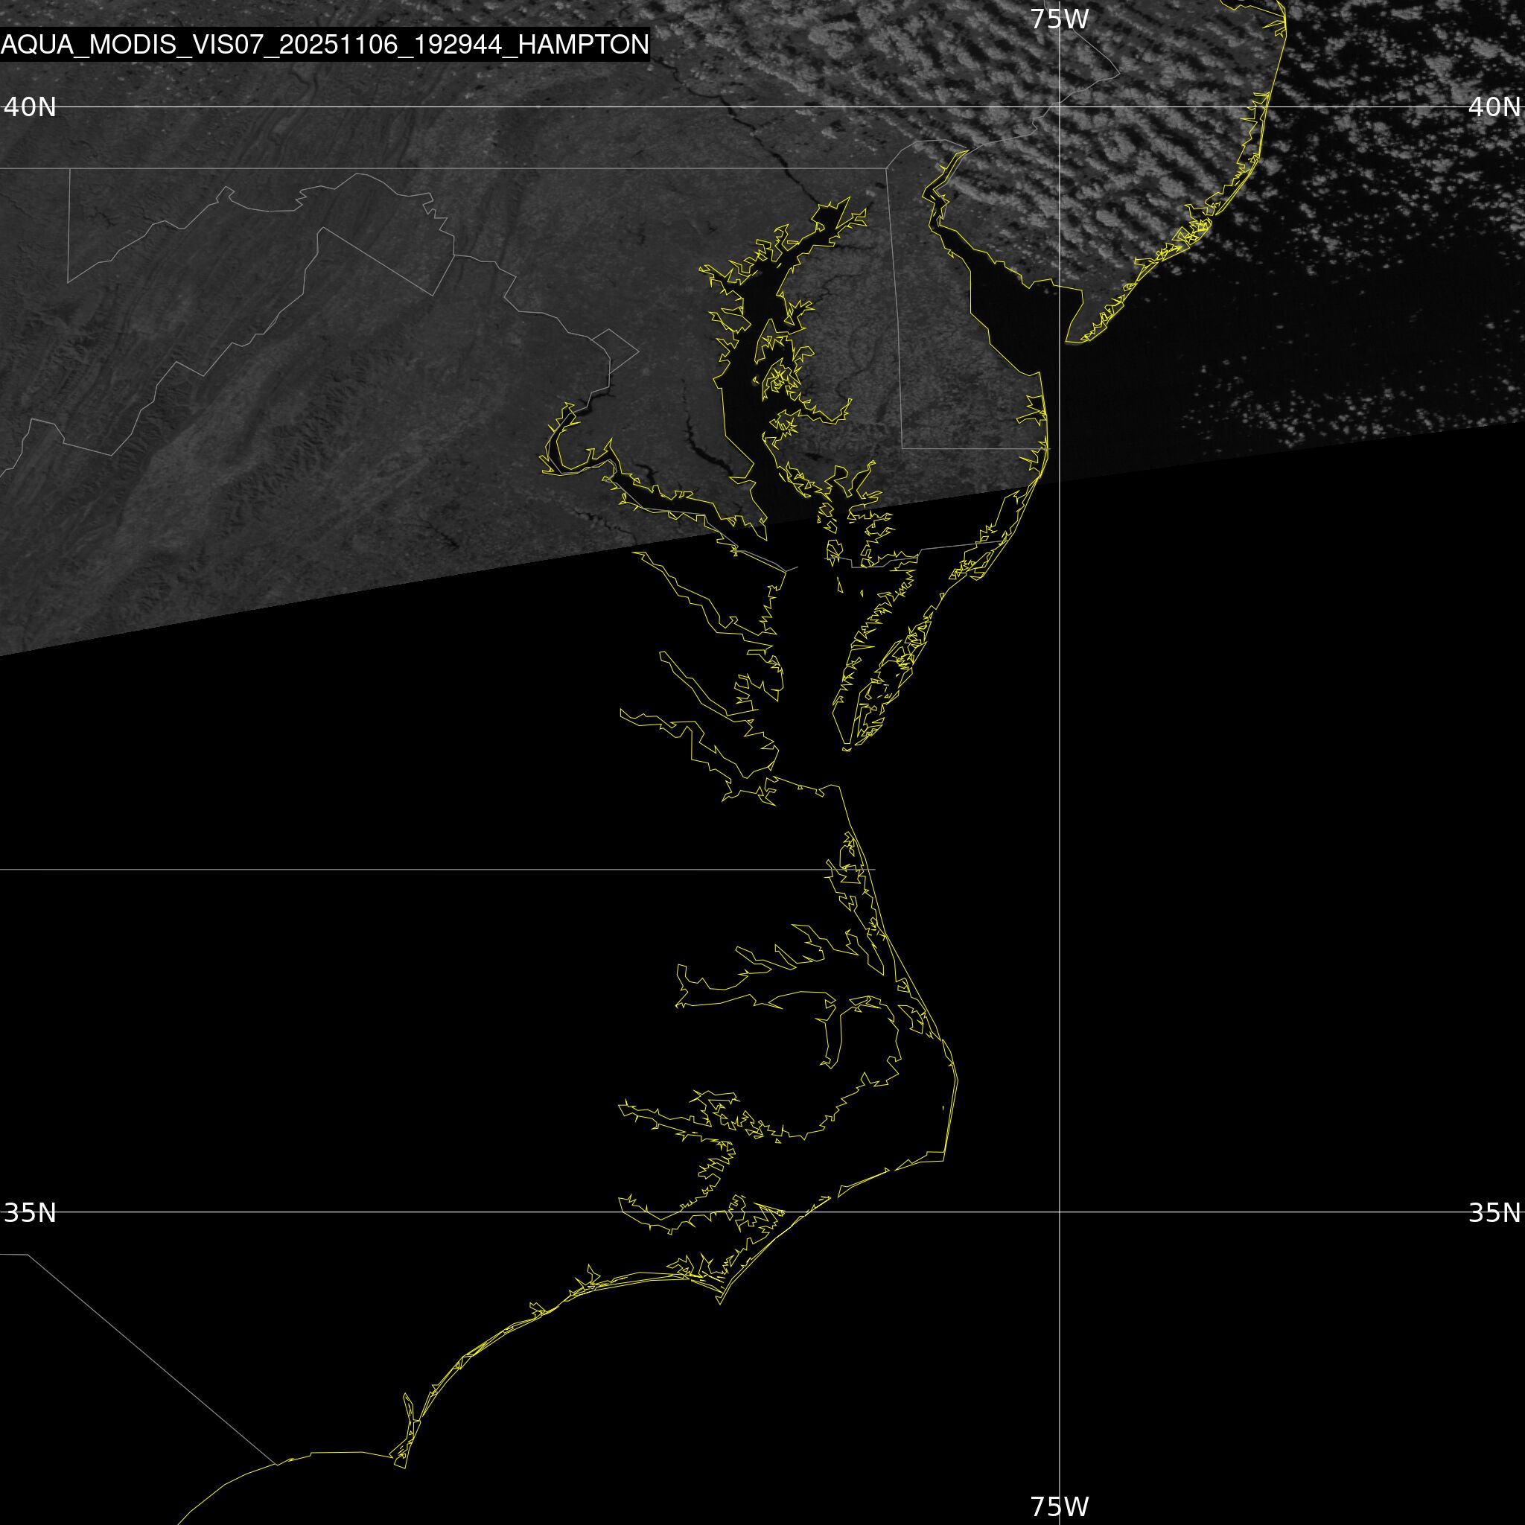Click the left 40N latitude label

(x=30, y=106)
